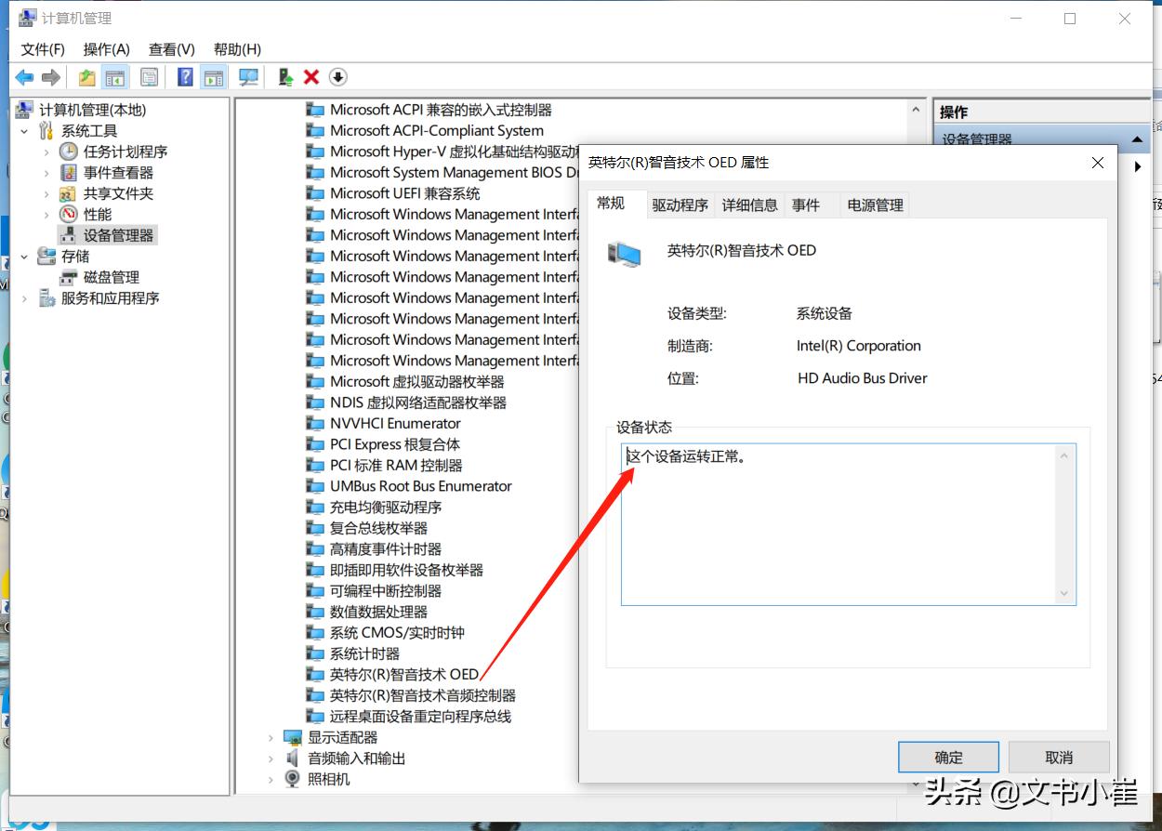Click the 确定 button
The height and width of the screenshot is (831, 1162).
948,757
